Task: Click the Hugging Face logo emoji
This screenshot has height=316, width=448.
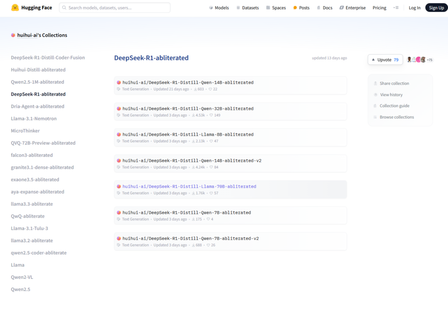Action: coord(15,7)
